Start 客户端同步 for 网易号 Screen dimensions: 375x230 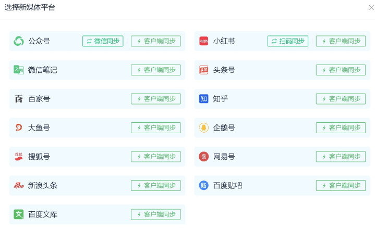click(341, 157)
